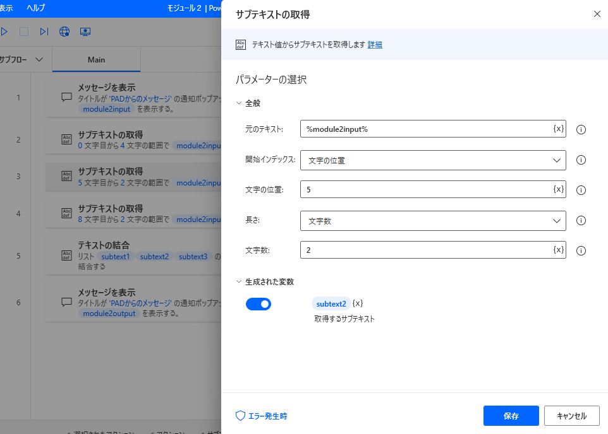The image size is (608, 434).
Task: Open the ヘルプ menu
Action: (35, 8)
